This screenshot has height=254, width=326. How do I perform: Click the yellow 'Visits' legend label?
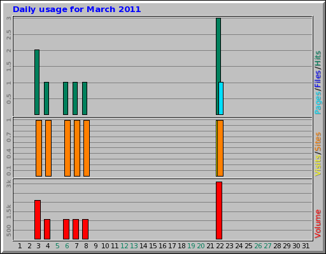point(318,165)
